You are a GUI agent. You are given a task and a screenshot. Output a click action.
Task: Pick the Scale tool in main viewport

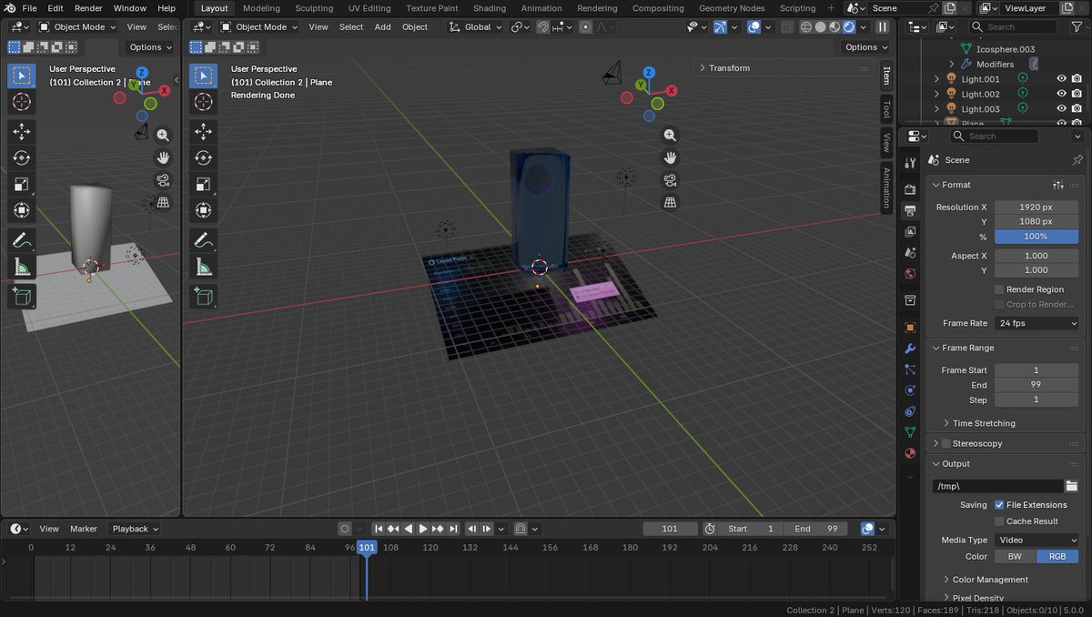click(204, 185)
